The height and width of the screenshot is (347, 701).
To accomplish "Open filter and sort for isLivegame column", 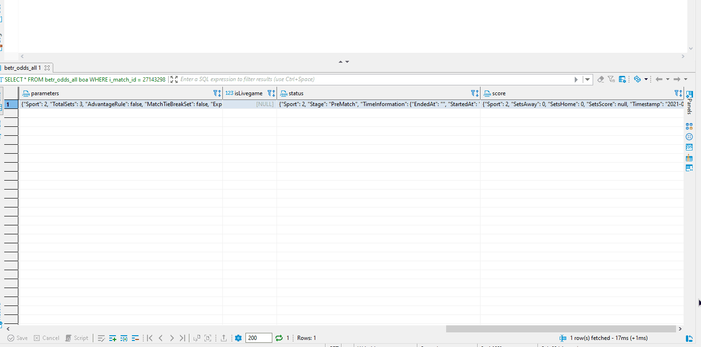I will tap(271, 93).
